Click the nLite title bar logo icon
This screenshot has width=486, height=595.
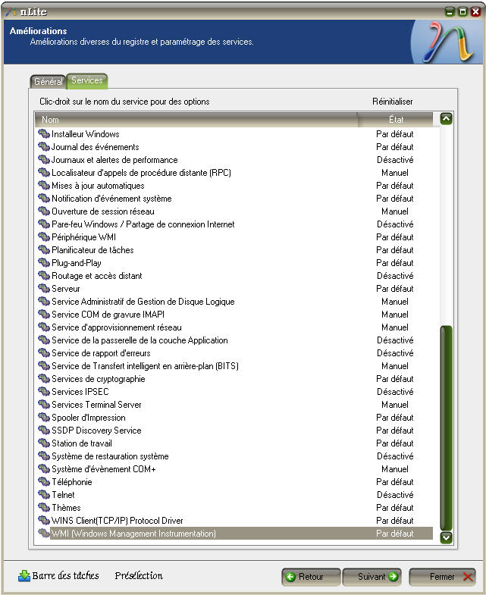coord(11,11)
